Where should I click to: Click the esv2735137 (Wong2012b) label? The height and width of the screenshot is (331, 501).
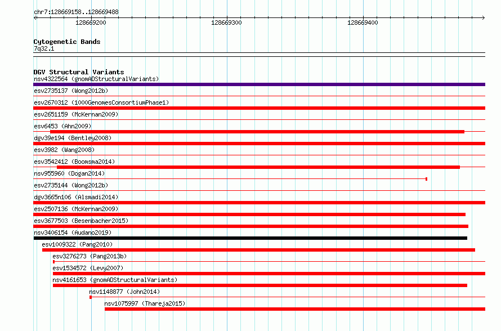[71, 91]
